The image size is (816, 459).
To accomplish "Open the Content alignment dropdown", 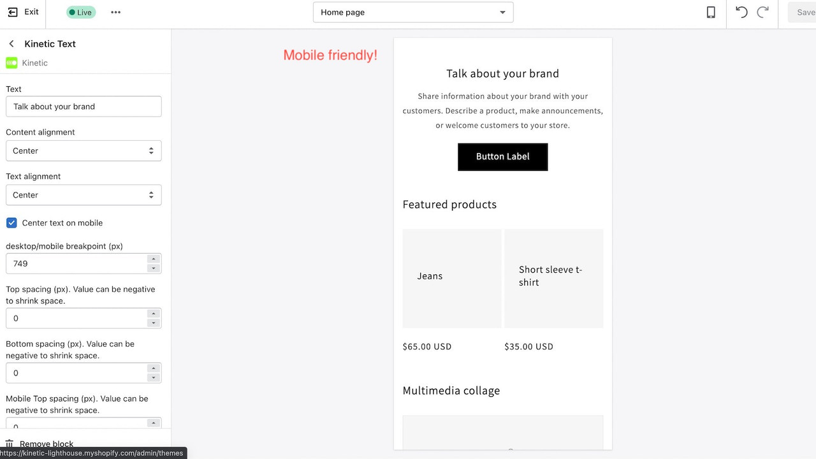I will 84,150.
